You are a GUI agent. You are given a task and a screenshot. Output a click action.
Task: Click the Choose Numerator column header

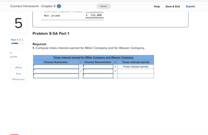pyautogui.click(x=56, y=62)
